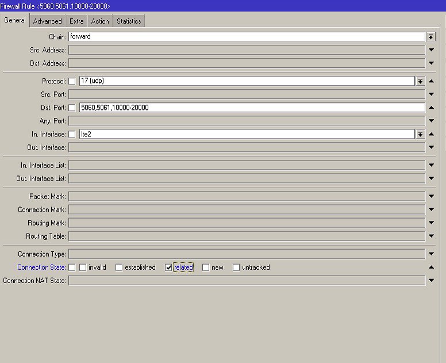This screenshot has width=446, height=363.
Task: Click the empty Connection Mark field
Action: [247, 209]
